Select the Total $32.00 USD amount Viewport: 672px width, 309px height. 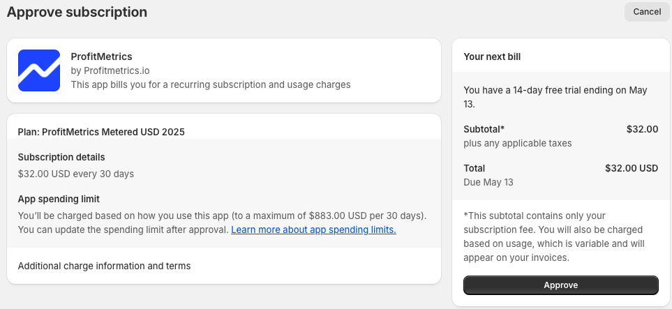click(x=632, y=168)
